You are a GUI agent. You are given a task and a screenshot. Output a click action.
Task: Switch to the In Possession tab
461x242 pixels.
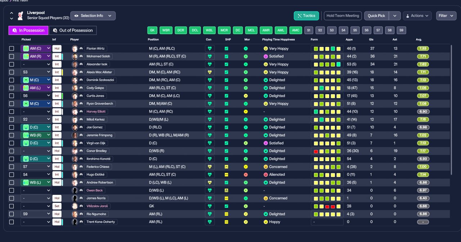(x=28, y=31)
